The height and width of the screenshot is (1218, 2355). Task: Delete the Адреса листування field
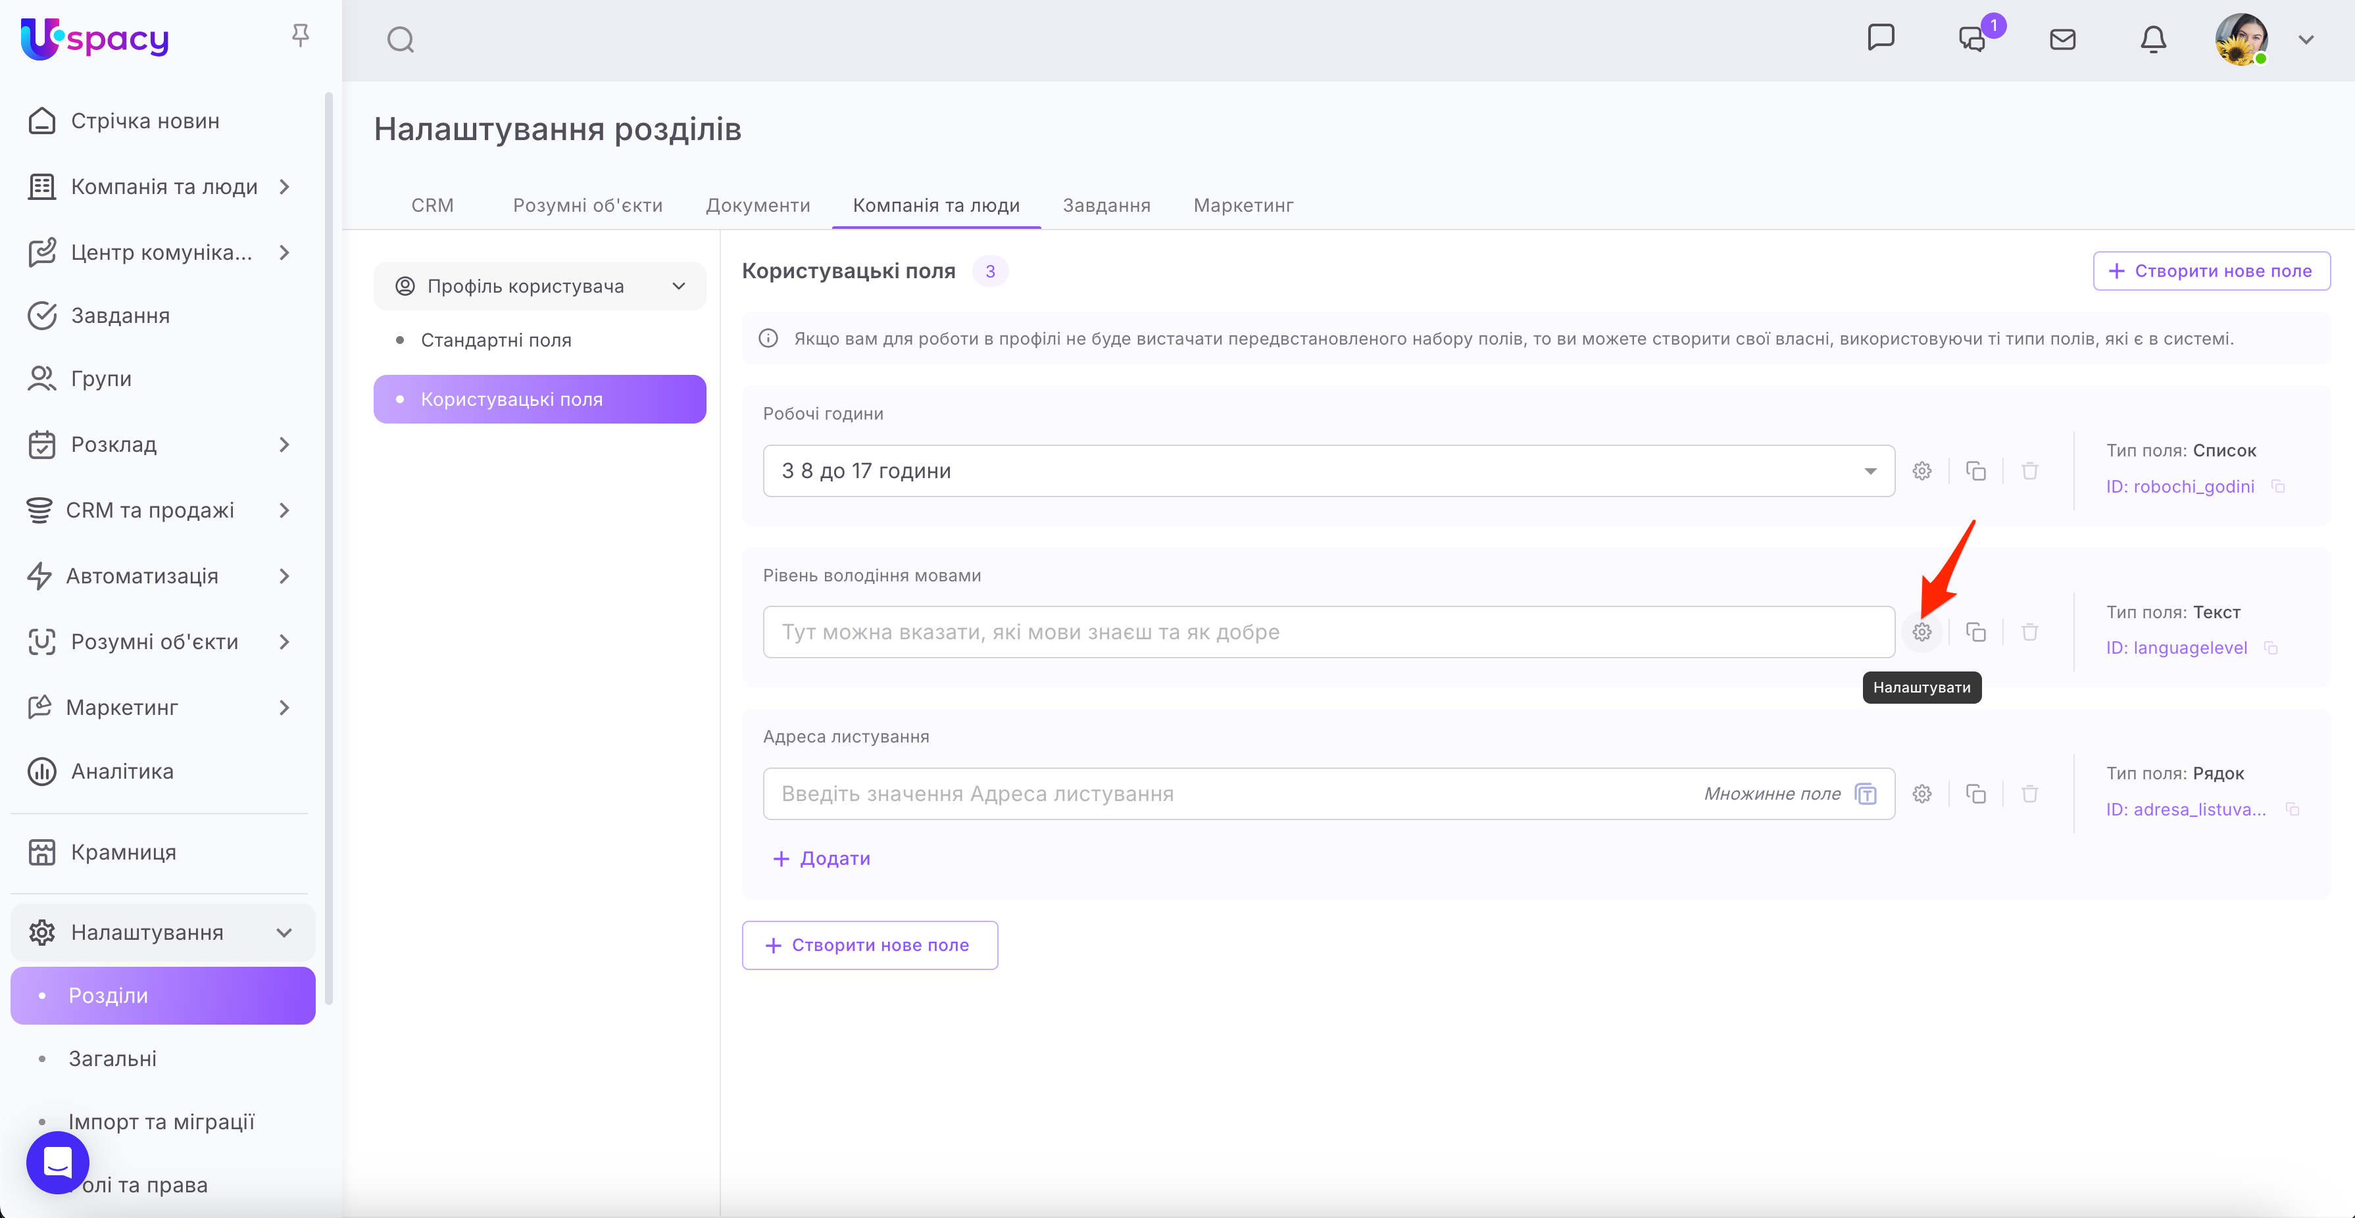(x=2029, y=793)
